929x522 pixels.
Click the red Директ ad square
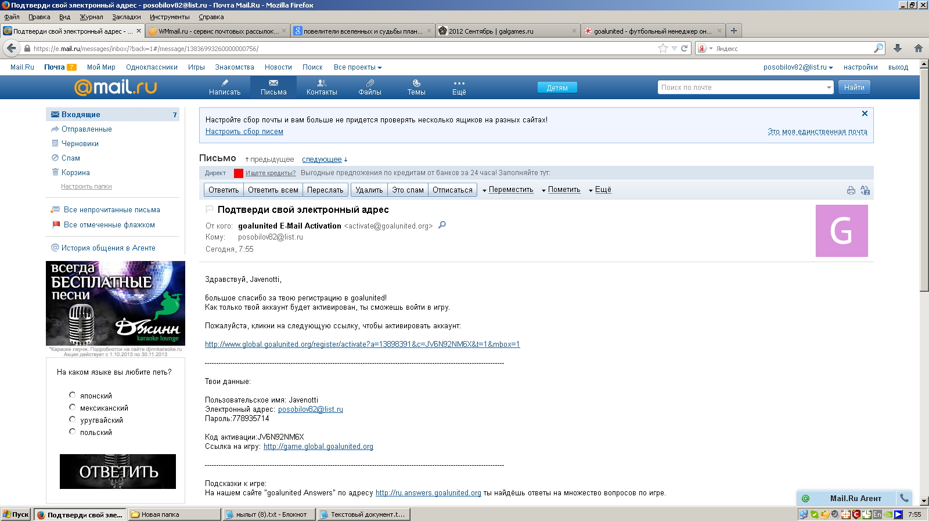(x=238, y=173)
